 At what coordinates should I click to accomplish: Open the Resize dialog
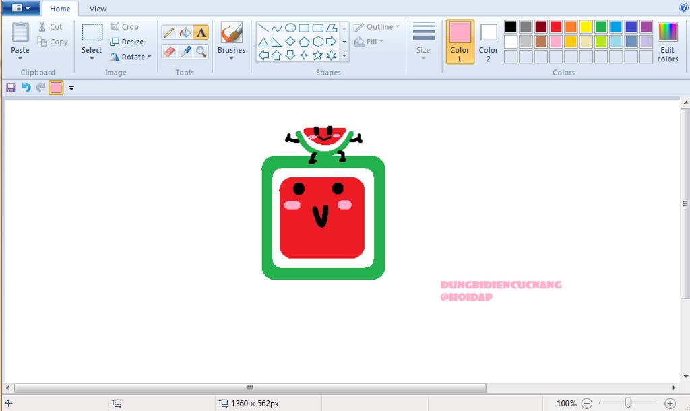127,42
